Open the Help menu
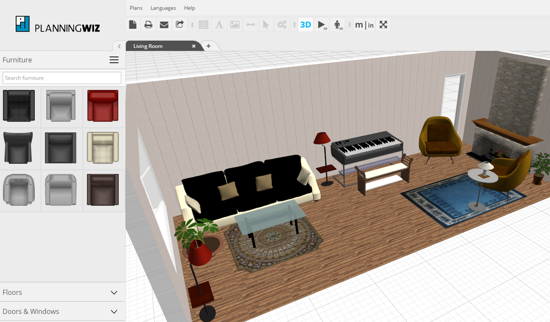 pyautogui.click(x=189, y=8)
